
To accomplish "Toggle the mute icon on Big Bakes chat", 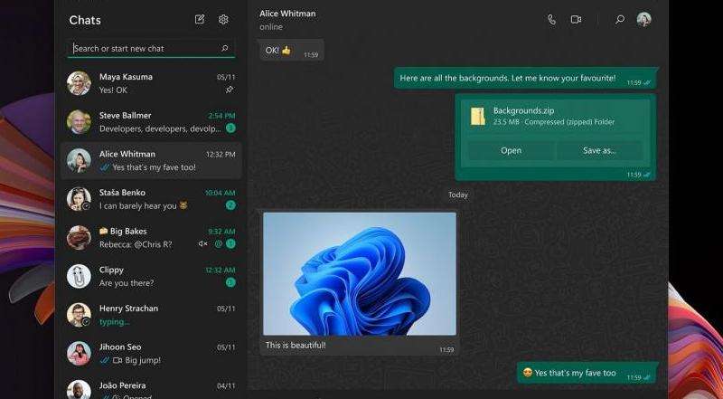I will 203,244.
